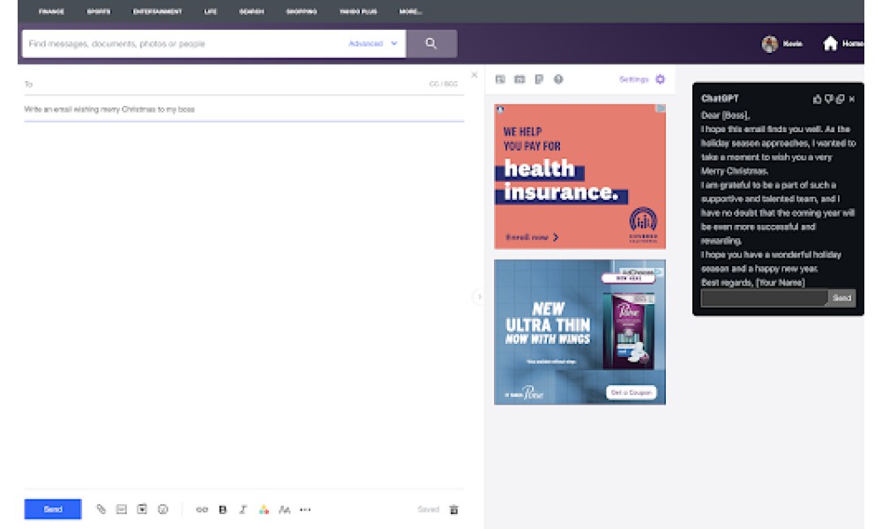Open the Sports menu
Screen dimensions: 882x529
(x=99, y=11)
